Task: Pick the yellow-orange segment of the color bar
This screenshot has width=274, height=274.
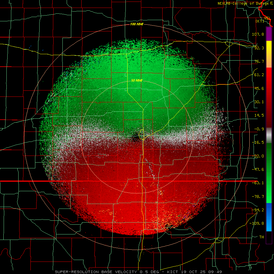Action: click(x=269, y=54)
